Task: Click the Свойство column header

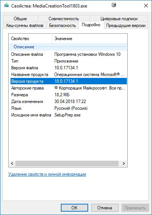Action: coord(30,39)
